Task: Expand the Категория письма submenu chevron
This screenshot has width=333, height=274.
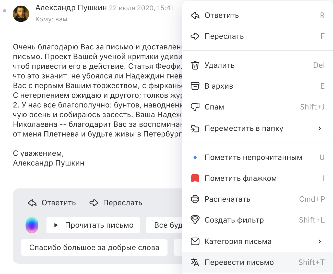Action: (x=320, y=241)
